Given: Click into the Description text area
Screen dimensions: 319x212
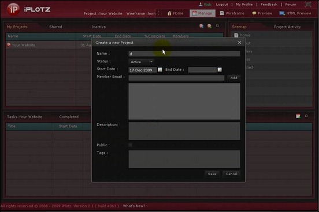Looking at the screenshot, I should [184, 131].
